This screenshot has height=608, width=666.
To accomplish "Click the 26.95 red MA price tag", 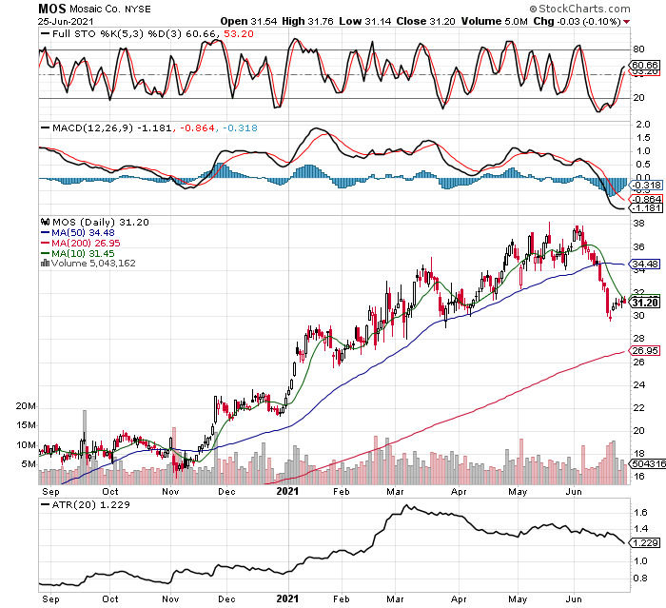I will pyautogui.click(x=645, y=350).
